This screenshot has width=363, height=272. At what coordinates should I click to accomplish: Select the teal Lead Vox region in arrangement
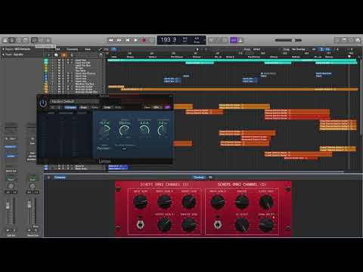232,60
